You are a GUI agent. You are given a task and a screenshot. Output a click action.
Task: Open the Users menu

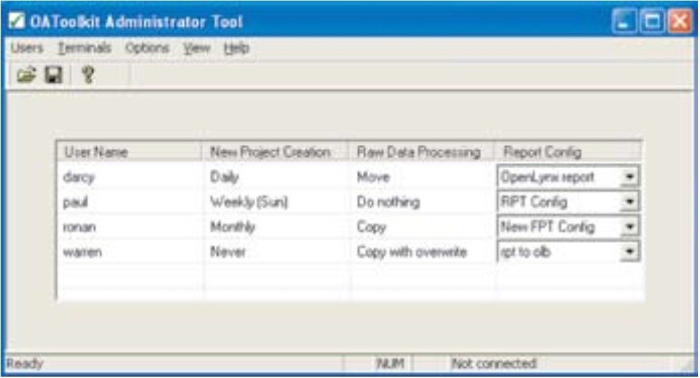pyautogui.click(x=27, y=48)
